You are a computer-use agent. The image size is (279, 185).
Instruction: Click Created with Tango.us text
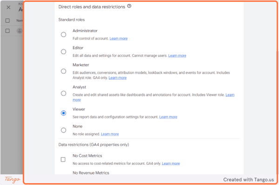(x=249, y=180)
